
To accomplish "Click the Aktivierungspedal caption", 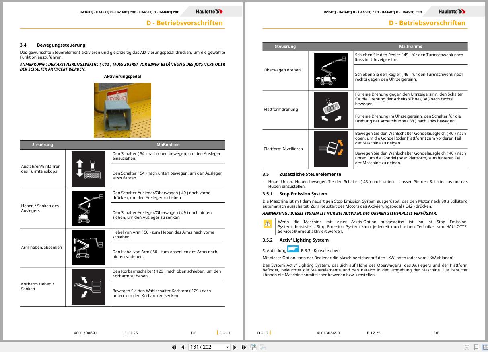I will (x=122, y=76).
